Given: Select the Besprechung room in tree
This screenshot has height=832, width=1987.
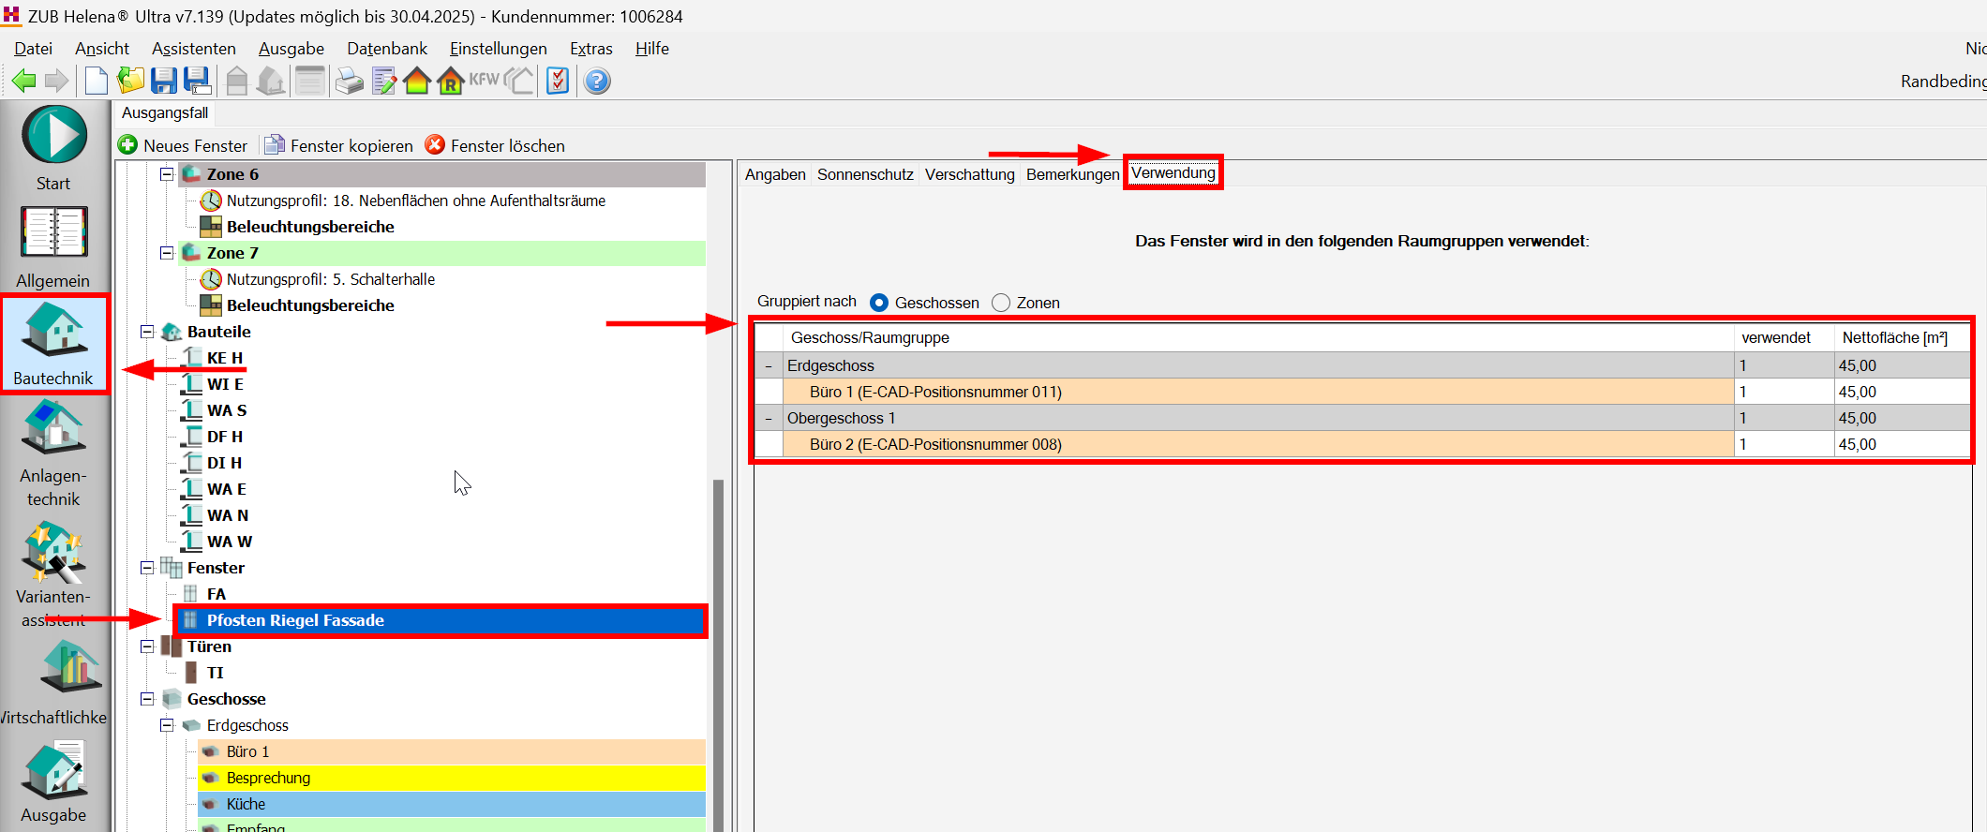Looking at the screenshot, I should coord(452,778).
